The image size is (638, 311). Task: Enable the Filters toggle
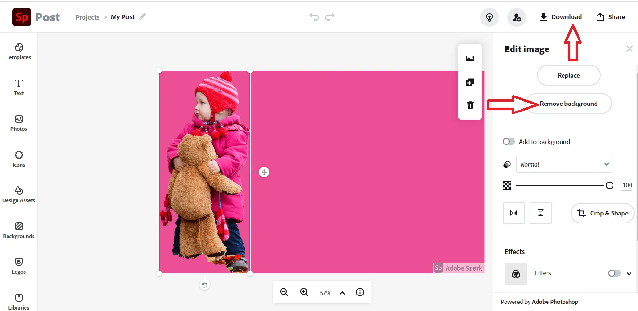pos(614,273)
